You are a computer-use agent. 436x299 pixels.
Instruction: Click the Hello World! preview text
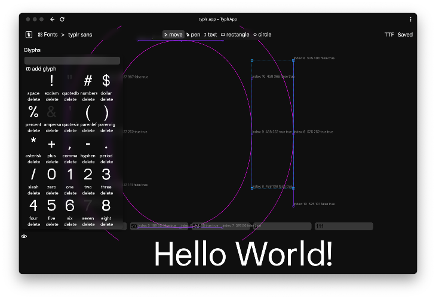[243, 254]
